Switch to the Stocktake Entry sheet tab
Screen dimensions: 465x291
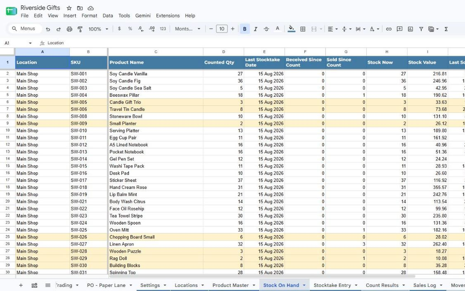pos(332,286)
